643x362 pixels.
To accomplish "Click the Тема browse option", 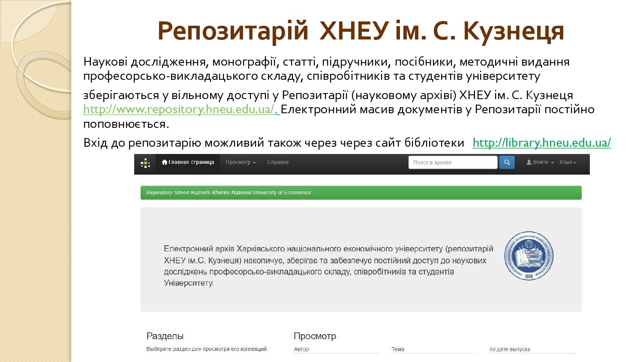I will 398,349.
